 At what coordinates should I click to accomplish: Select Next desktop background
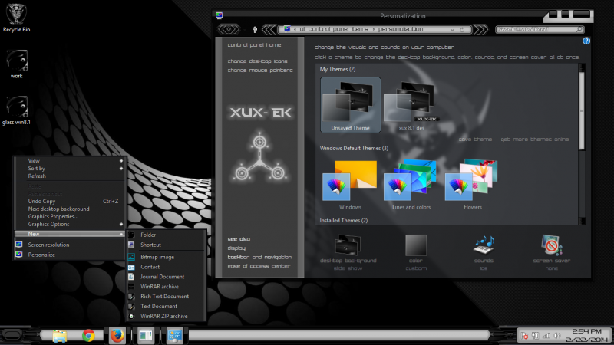tap(70, 209)
